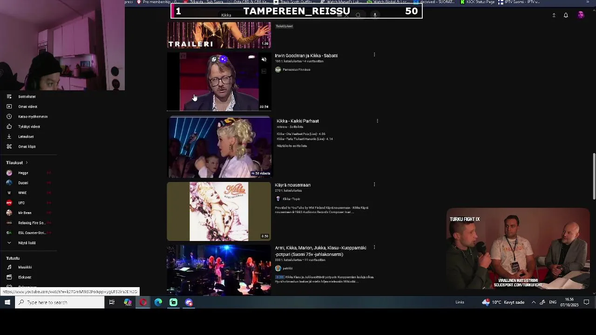Click Näytä koko soittolista link
596x335 pixels.
pyautogui.click(x=292, y=146)
